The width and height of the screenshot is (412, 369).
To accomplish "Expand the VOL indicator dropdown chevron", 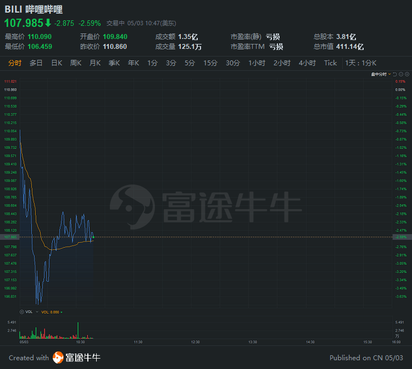I will click(37, 312).
